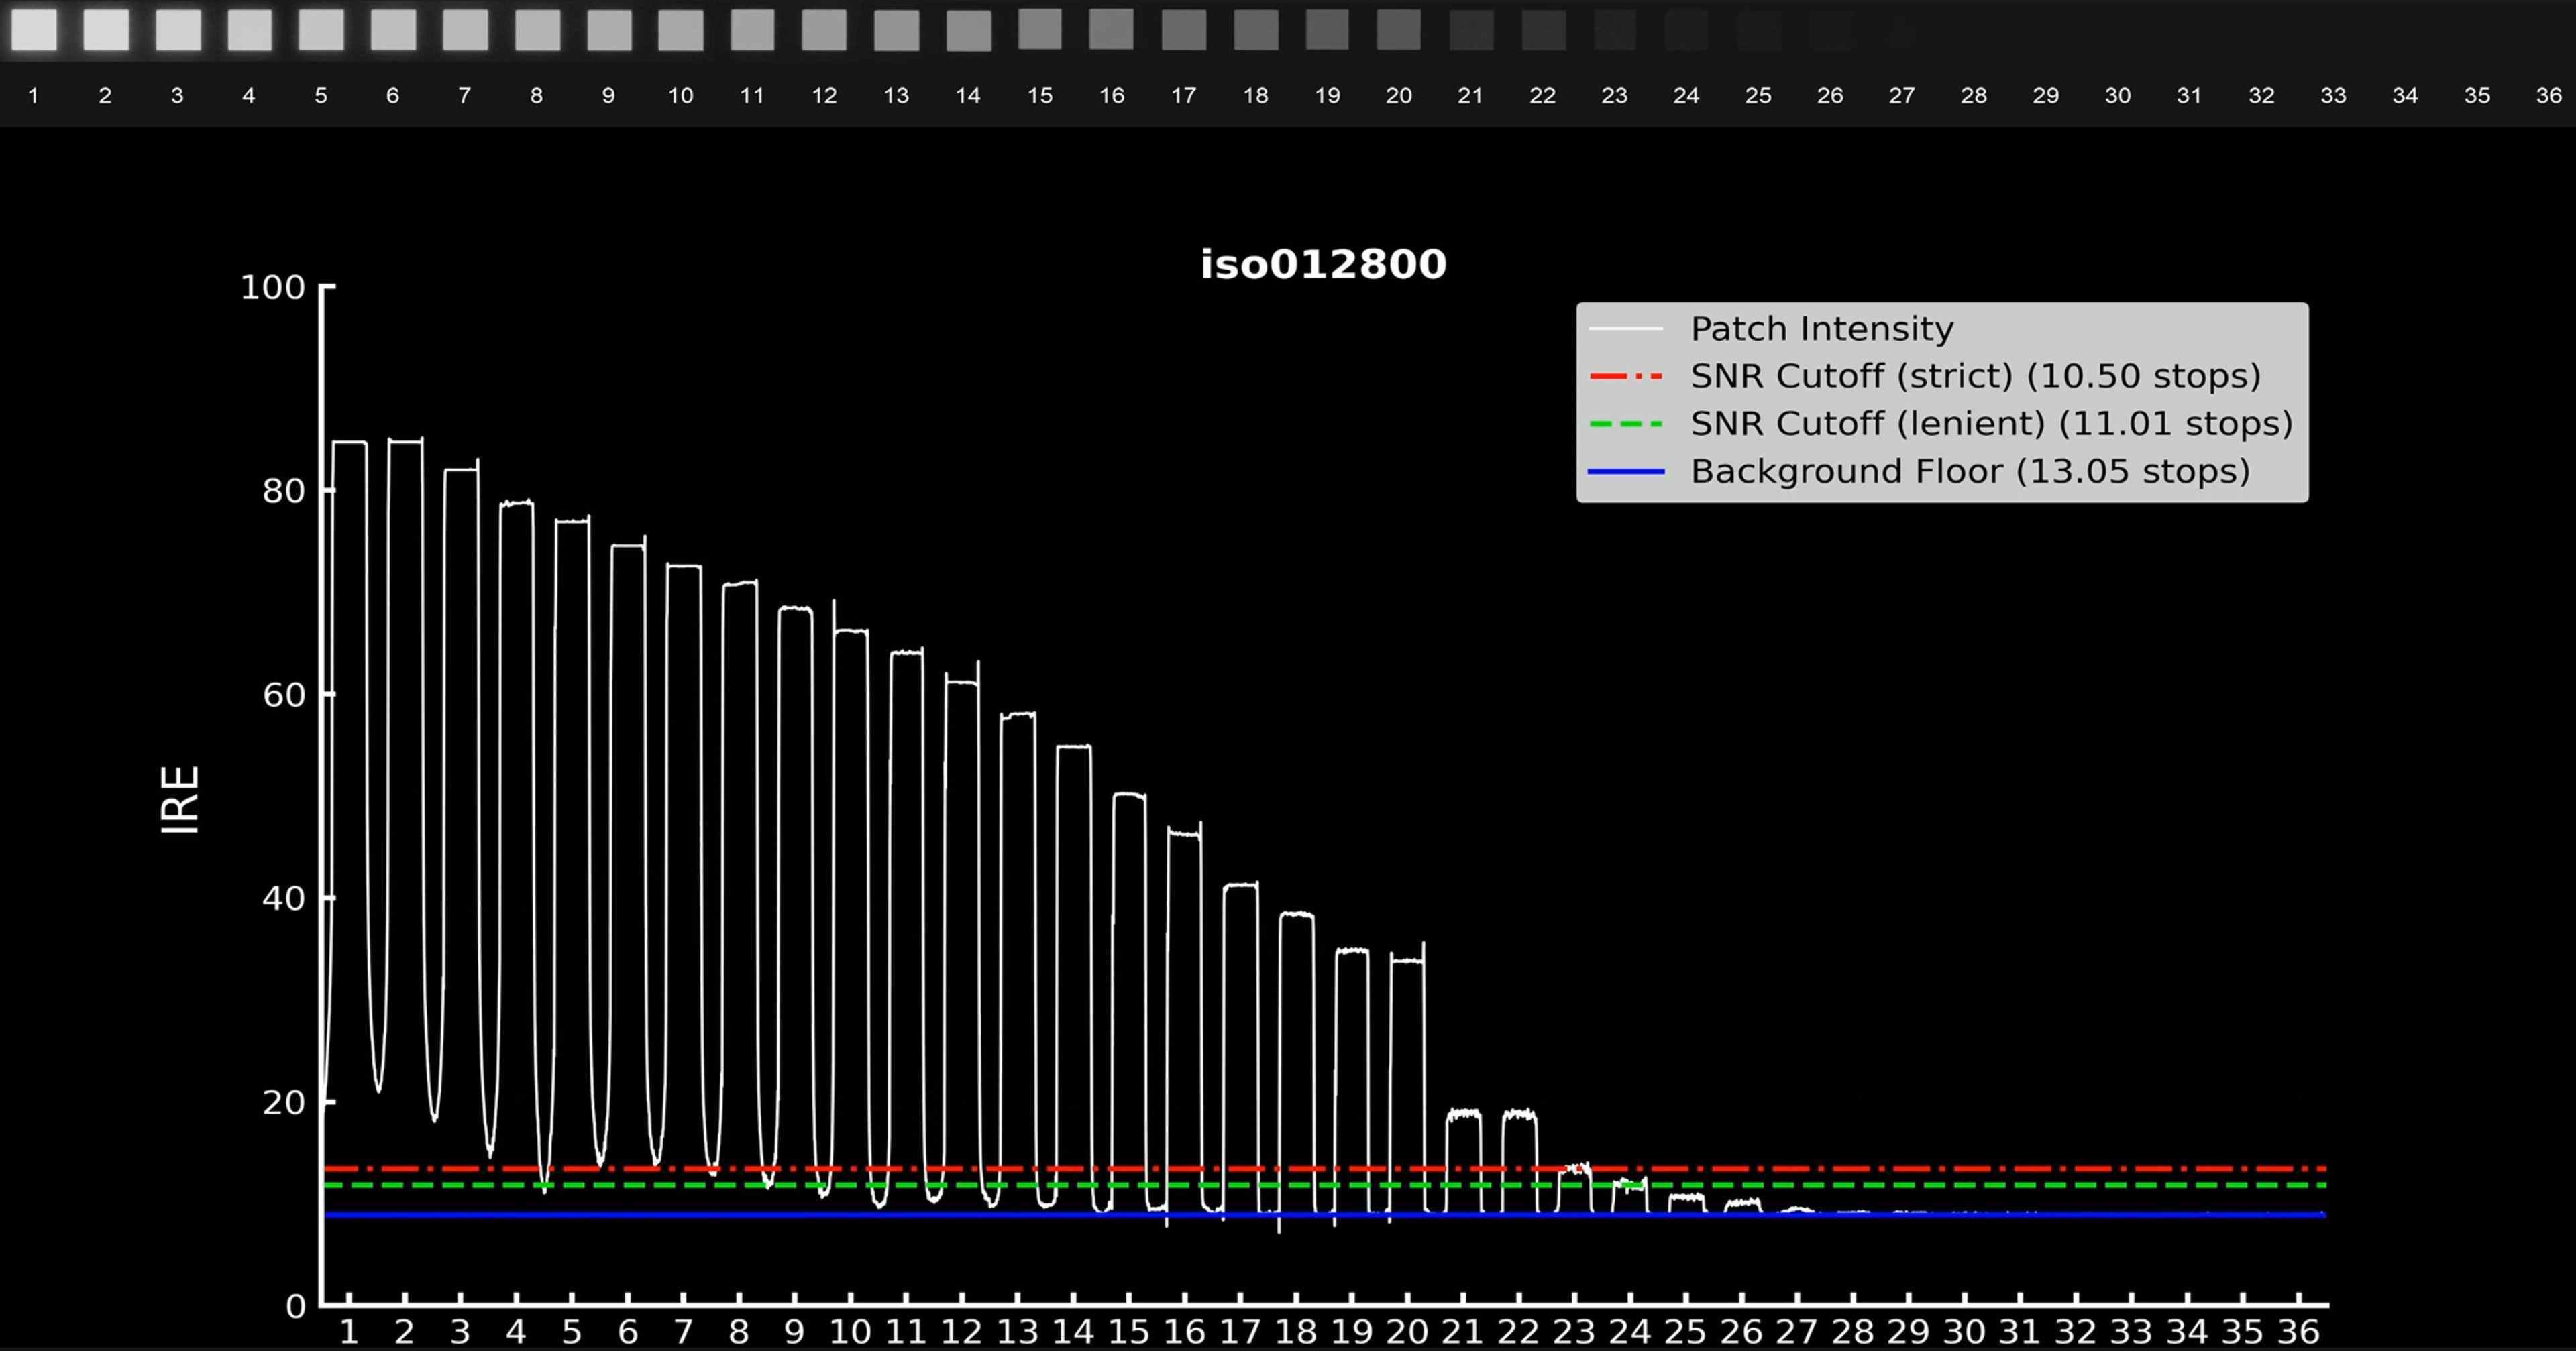Click number 30 in the top patch strip
This screenshot has height=1351, width=2576.
pyautogui.click(x=2117, y=96)
